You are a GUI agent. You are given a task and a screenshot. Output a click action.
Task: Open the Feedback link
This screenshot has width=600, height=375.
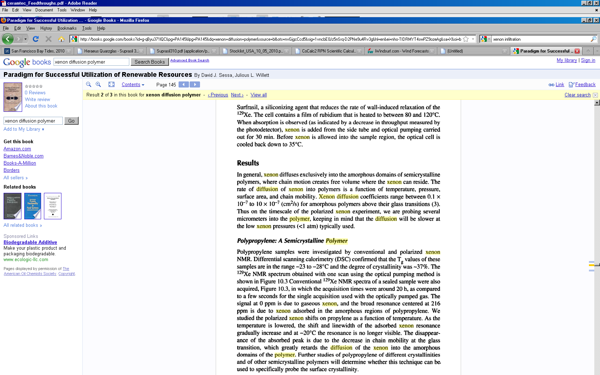[585, 85]
